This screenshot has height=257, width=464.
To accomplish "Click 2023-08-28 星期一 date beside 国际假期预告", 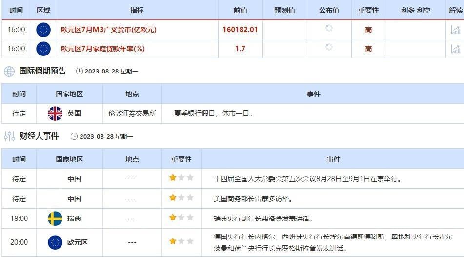I will click(111, 72).
